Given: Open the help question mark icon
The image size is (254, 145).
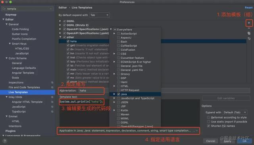Looking at the screenshot, I should click(5, 141).
